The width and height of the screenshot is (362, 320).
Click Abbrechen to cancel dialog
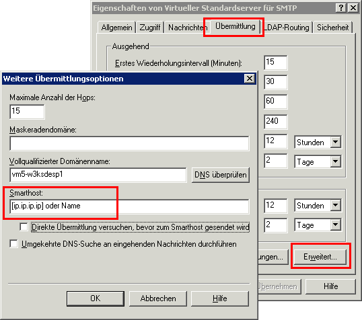pyautogui.click(x=158, y=298)
